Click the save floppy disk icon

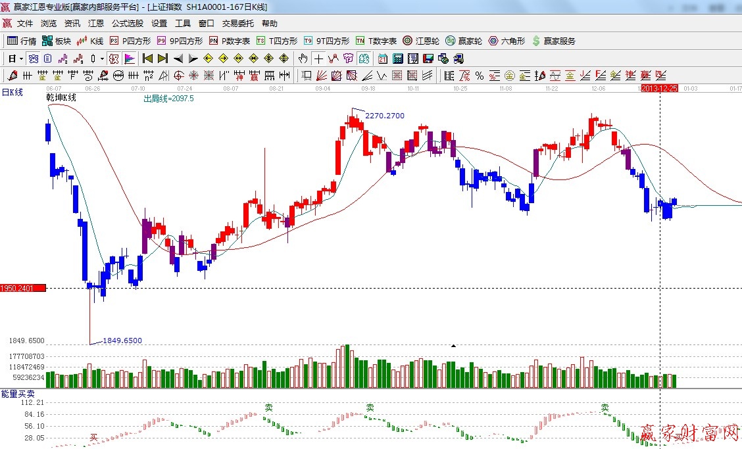tap(428, 59)
